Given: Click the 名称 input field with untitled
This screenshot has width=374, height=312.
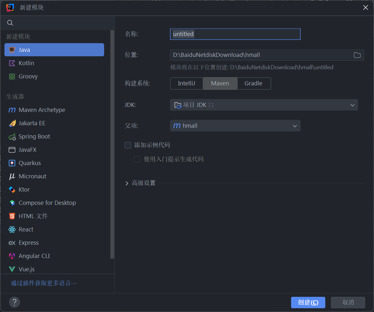Looking at the screenshot, I should (235, 34).
